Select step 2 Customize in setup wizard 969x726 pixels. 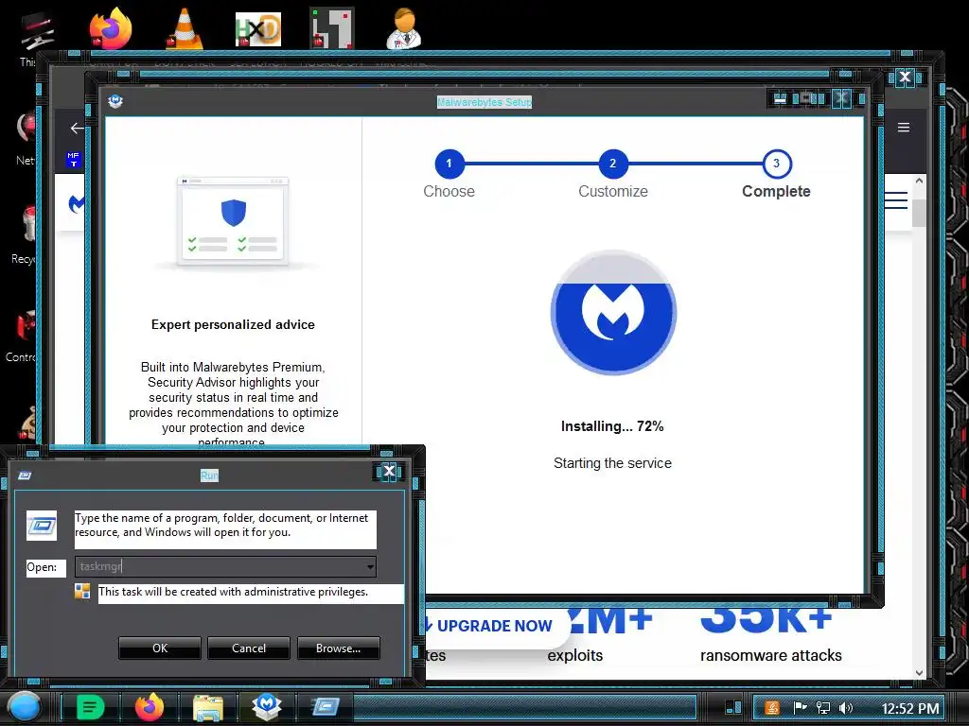coord(613,164)
